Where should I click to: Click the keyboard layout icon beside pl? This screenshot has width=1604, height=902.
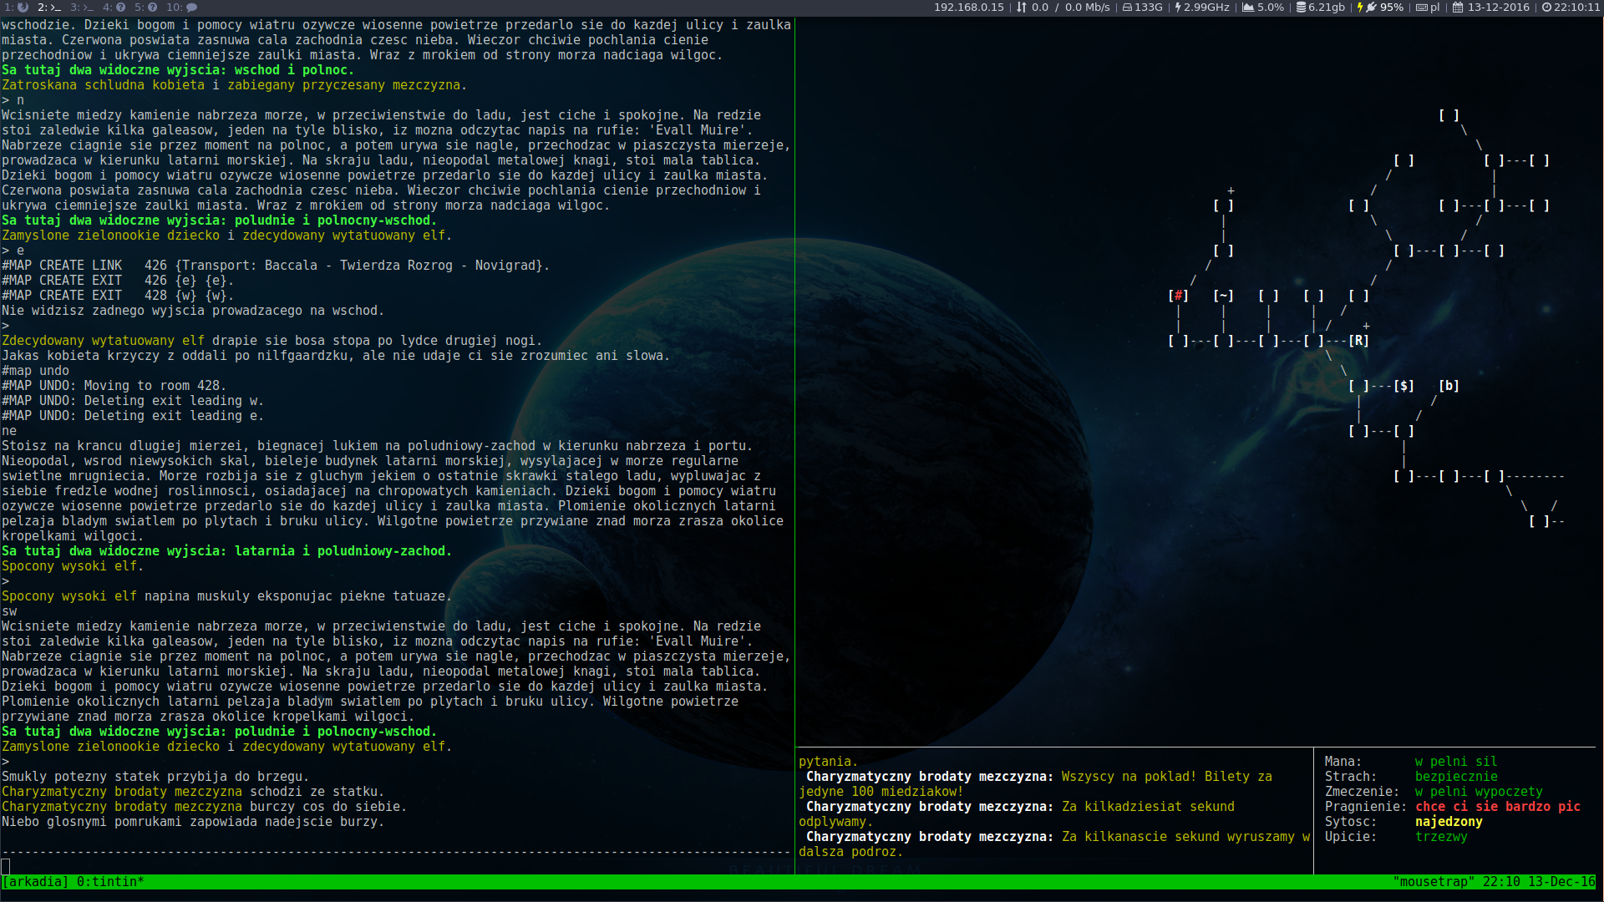tap(1421, 8)
